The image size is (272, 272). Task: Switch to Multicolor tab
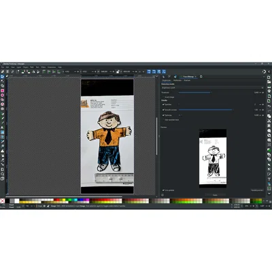click(177, 80)
